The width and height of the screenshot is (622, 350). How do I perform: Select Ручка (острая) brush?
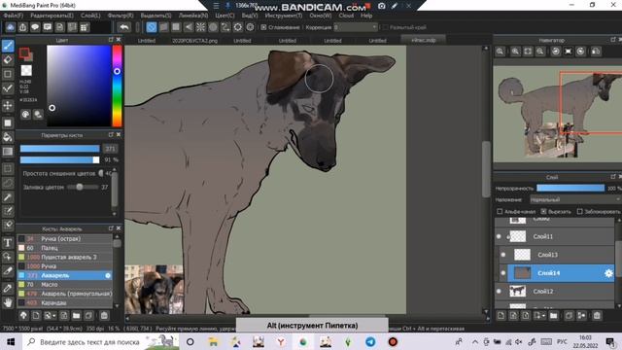[x=65, y=239]
